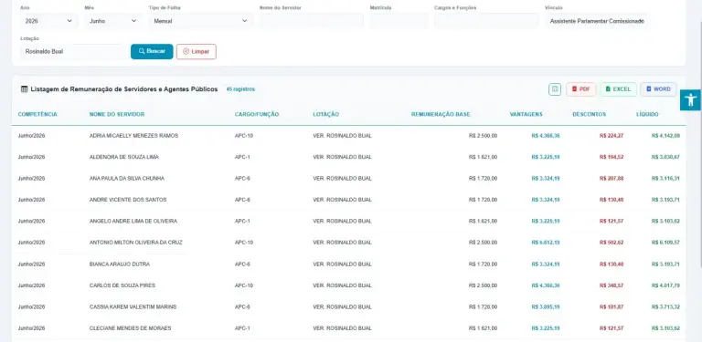Image resolution: width=702 pixels, height=342 pixels.
Task: Click APC-1 cargo in ALDENORA DE SOUZA row
Action: pyautogui.click(x=242, y=157)
